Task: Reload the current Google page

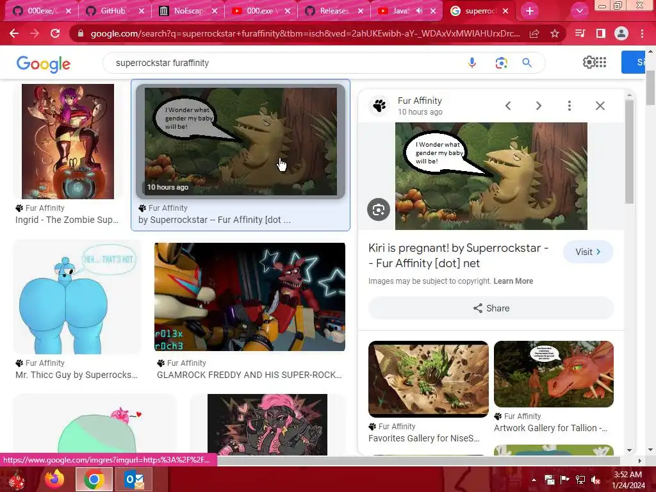Action: point(55,33)
